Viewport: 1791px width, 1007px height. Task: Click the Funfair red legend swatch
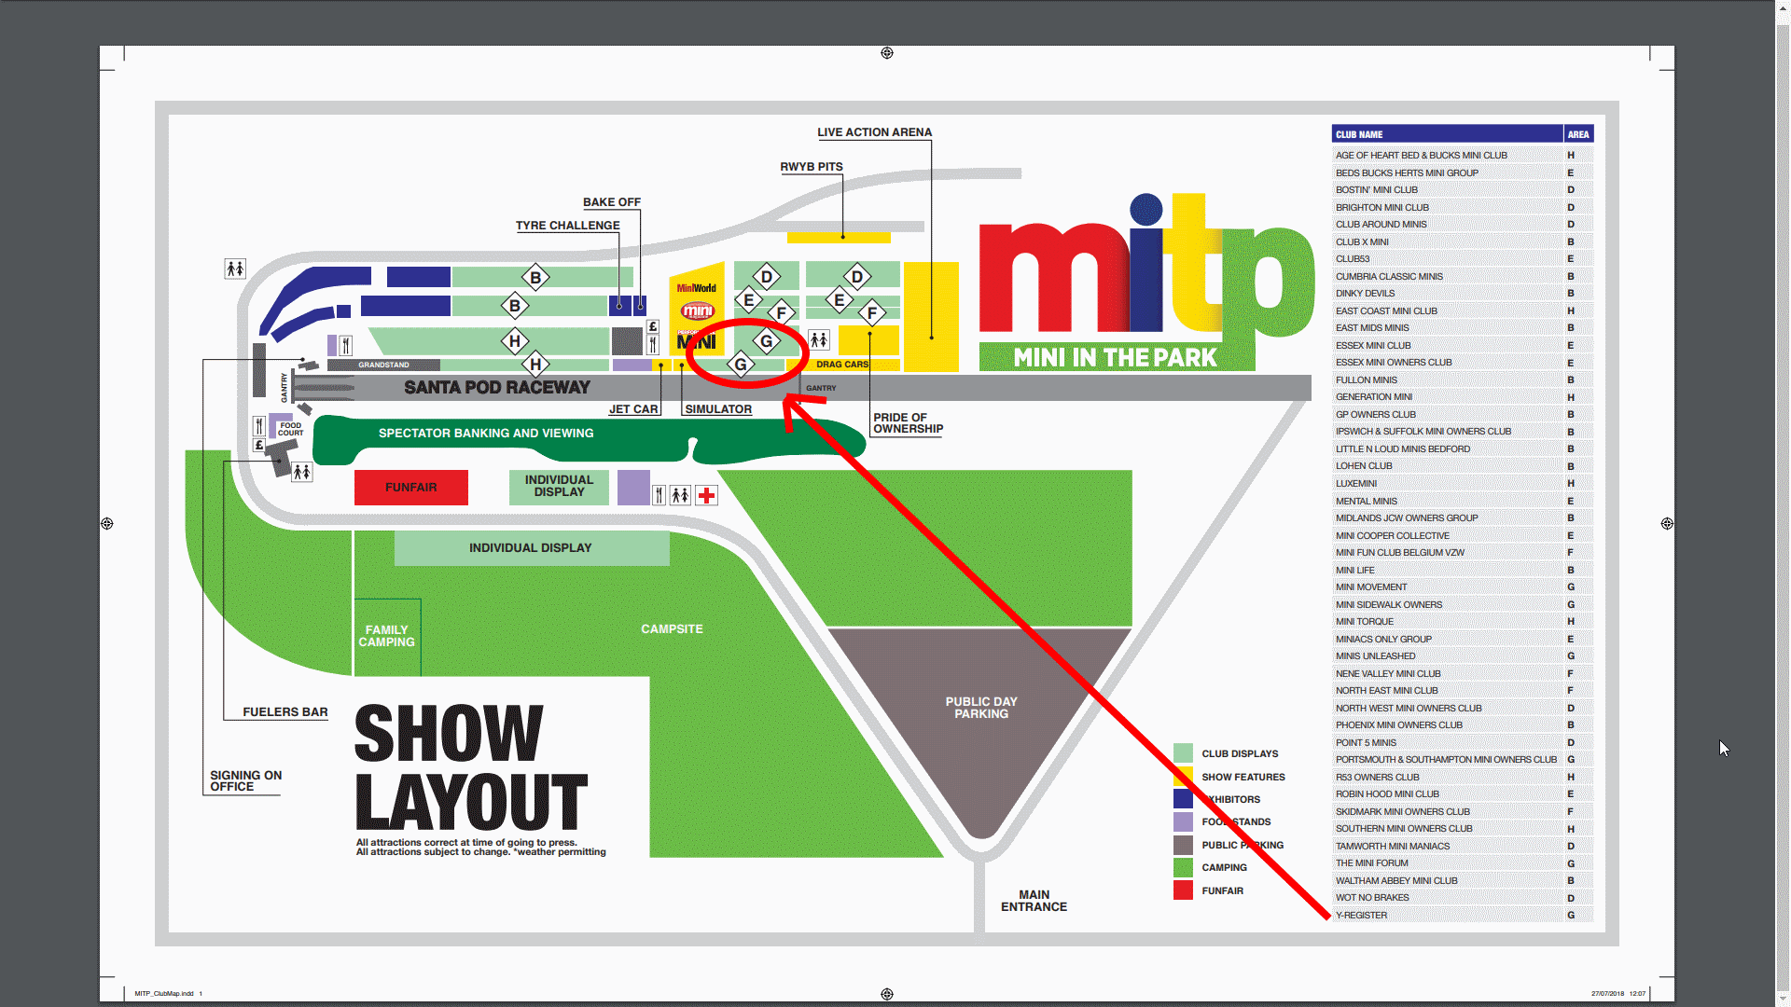click(x=1183, y=890)
